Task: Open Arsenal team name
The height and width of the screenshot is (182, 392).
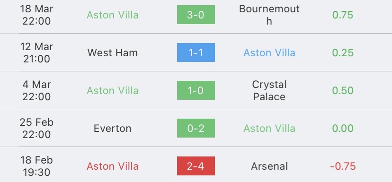Action: pyautogui.click(x=269, y=166)
